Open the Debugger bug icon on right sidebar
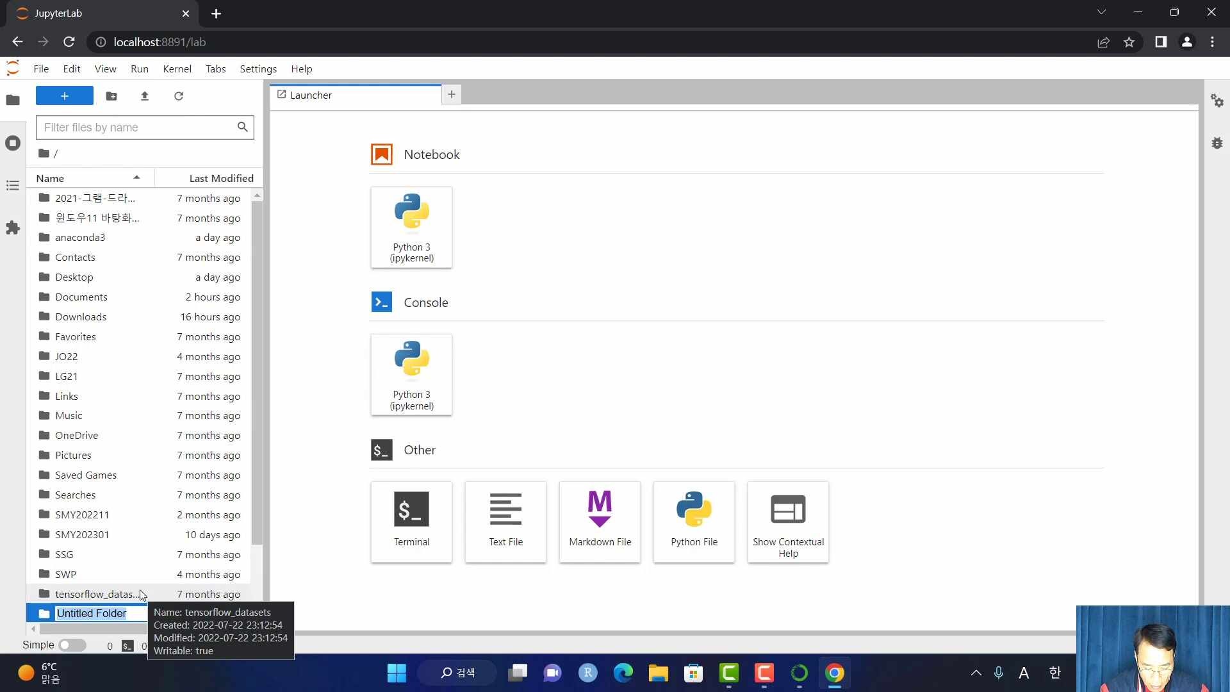Image resolution: width=1230 pixels, height=692 pixels. pos(1217,143)
